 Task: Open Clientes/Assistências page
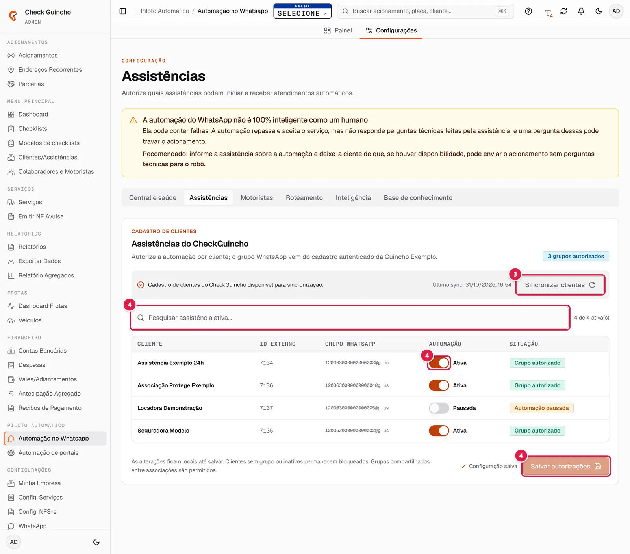pyautogui.click(x=55, y=157)
